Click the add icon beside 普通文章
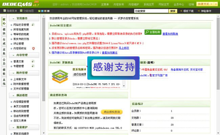Screen dimensions: 220x135 tap(33, 61)
